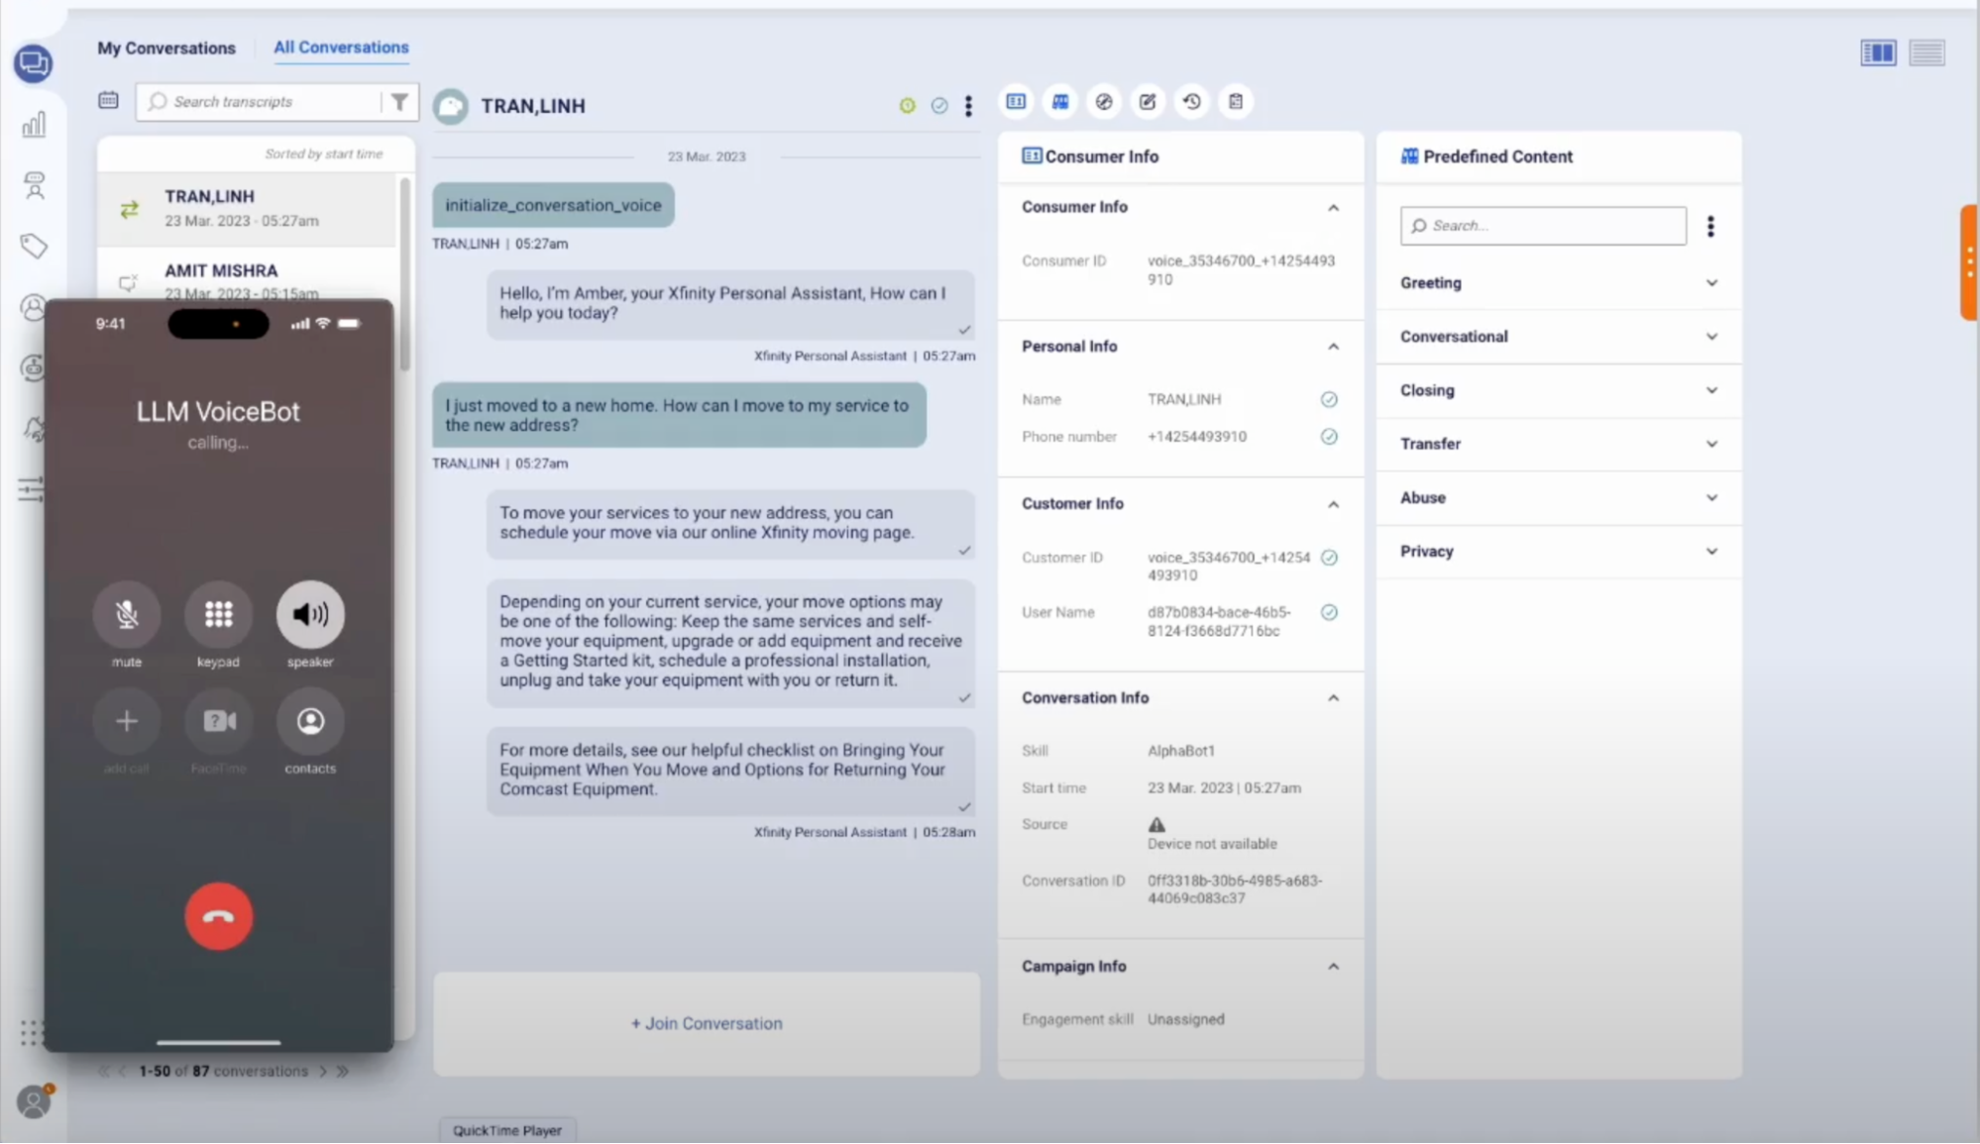Tap the FaceTime video button
Screen dimensions: 1980x1144
(x=218, y=721)
